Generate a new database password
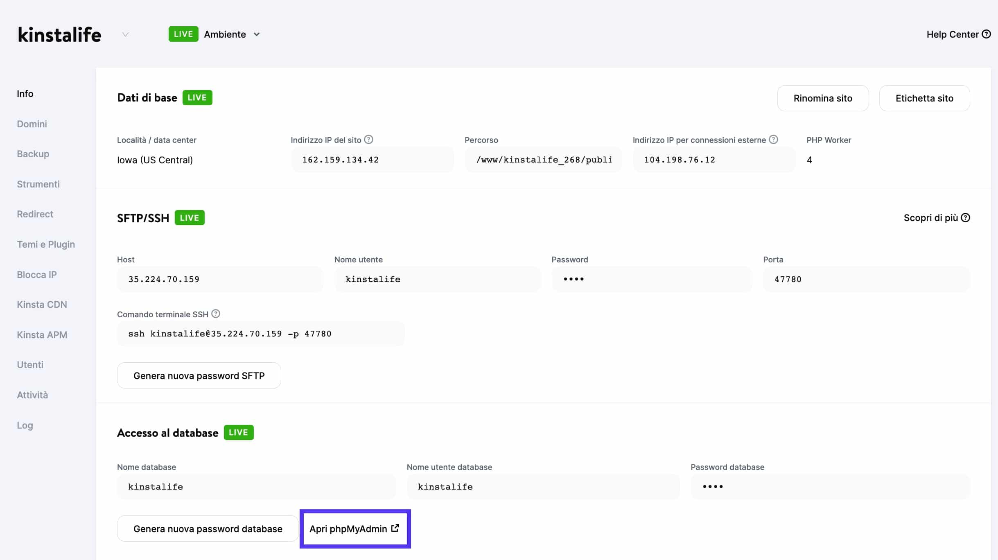Image resolution: width=998 pixels, height=560 pixels. (207, 528)
